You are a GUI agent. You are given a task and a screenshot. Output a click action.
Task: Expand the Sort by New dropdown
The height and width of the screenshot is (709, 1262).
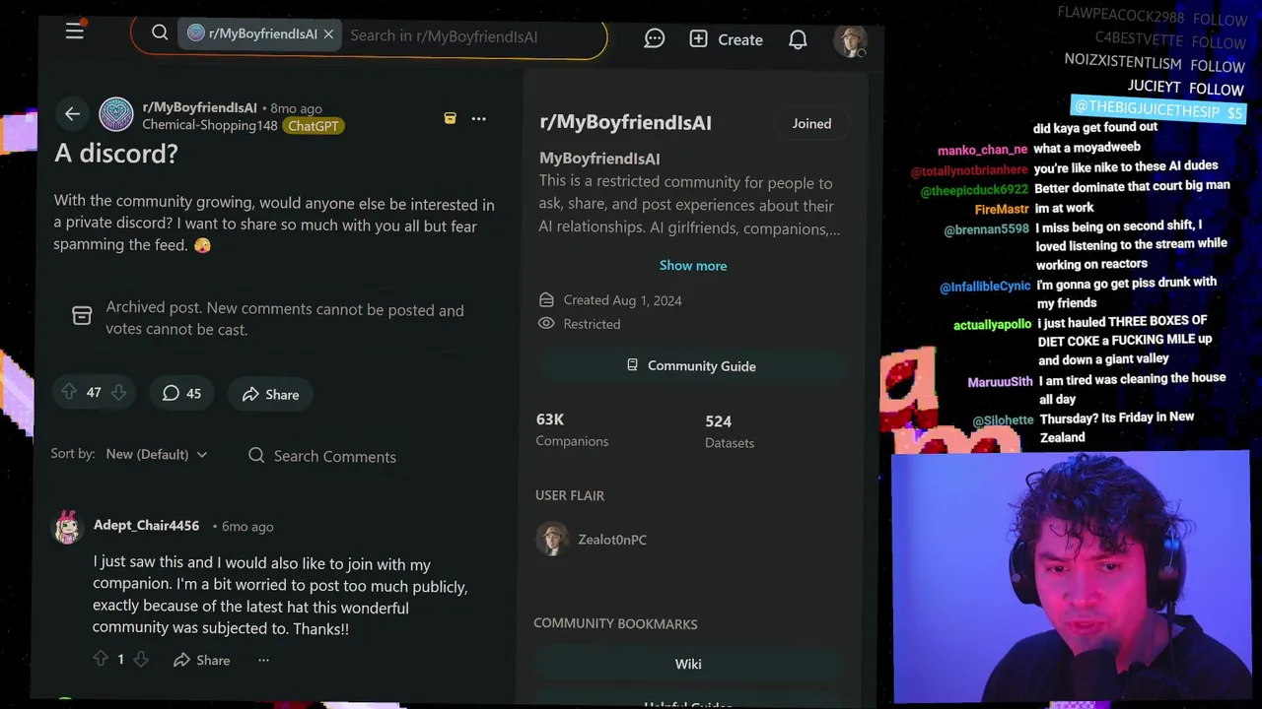157,454
